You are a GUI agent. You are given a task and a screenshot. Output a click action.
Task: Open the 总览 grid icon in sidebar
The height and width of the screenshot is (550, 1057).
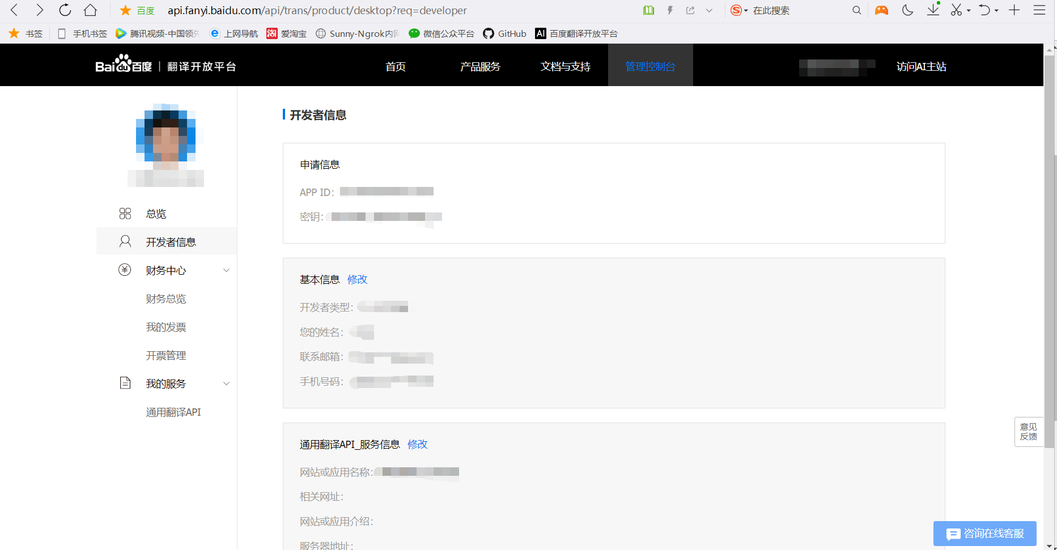(125, 213)
